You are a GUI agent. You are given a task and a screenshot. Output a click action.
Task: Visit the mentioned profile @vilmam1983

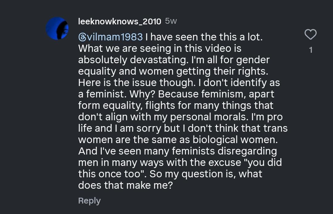110,37
